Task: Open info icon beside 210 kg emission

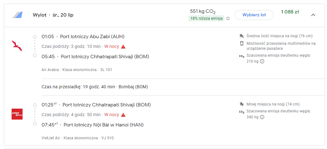Action: [262, 61]
